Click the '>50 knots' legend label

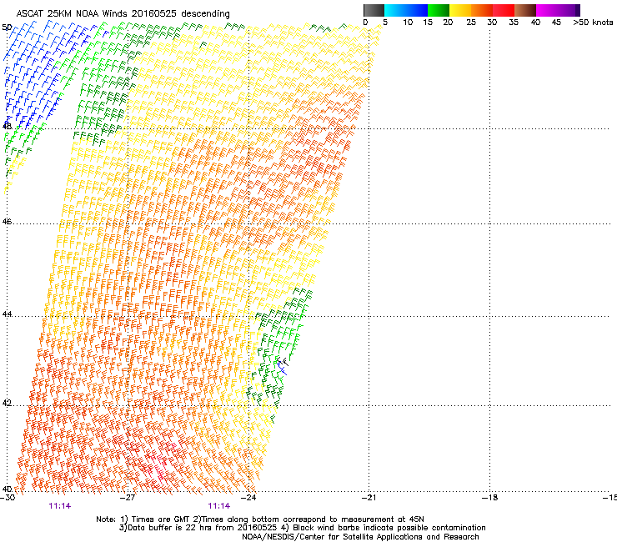click(593, 23)
